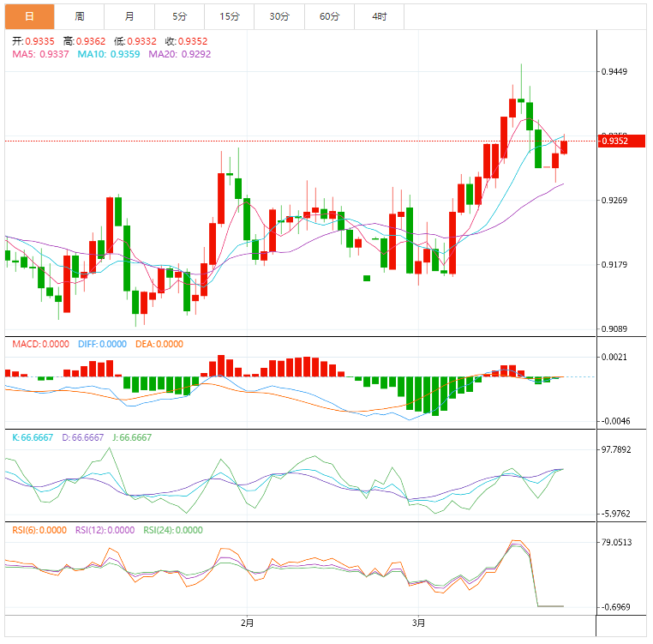The image size is (653, 644).
Task: Click the closing price 收:0.9352 value
Action: point(186,41)
